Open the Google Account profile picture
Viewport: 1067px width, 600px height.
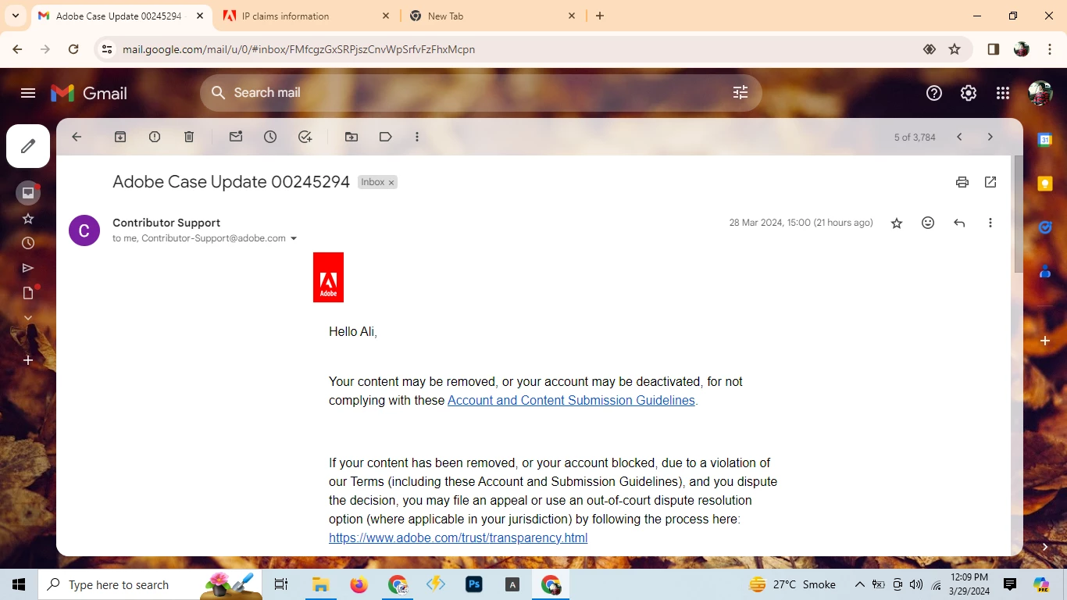pos(1040,93)
